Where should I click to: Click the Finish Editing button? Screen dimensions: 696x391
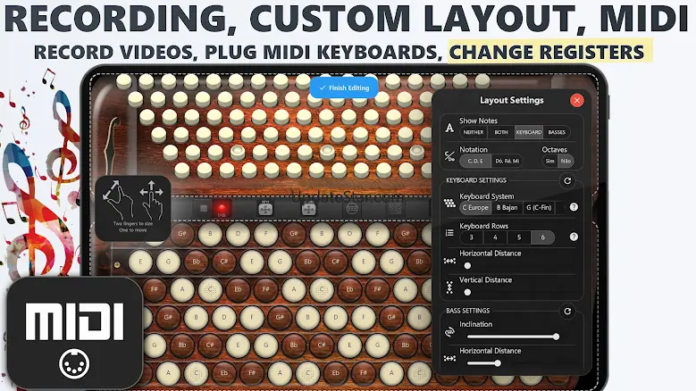click(x=344, y=87)
